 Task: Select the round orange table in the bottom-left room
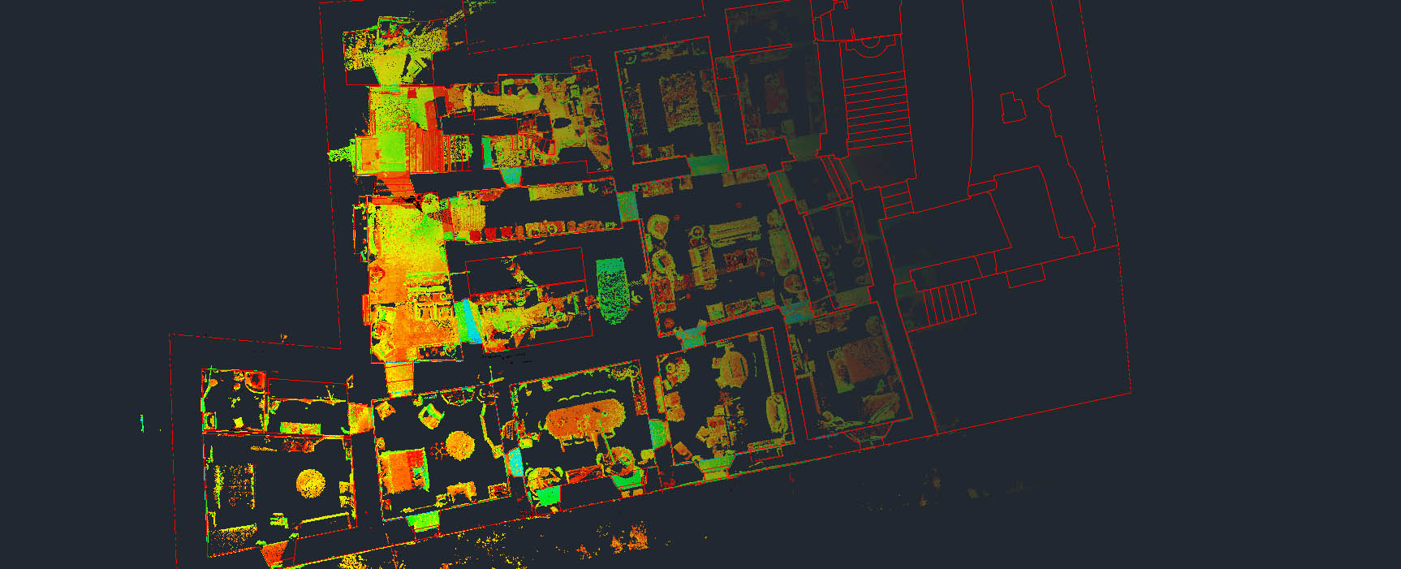[311, 484]
